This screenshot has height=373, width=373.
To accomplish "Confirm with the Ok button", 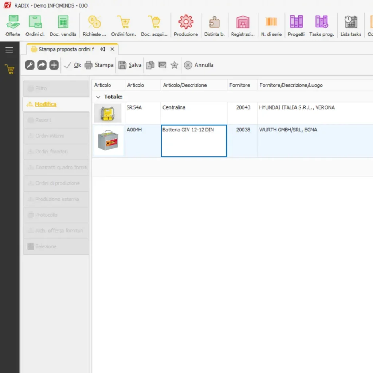I will [x=72, y=65].
